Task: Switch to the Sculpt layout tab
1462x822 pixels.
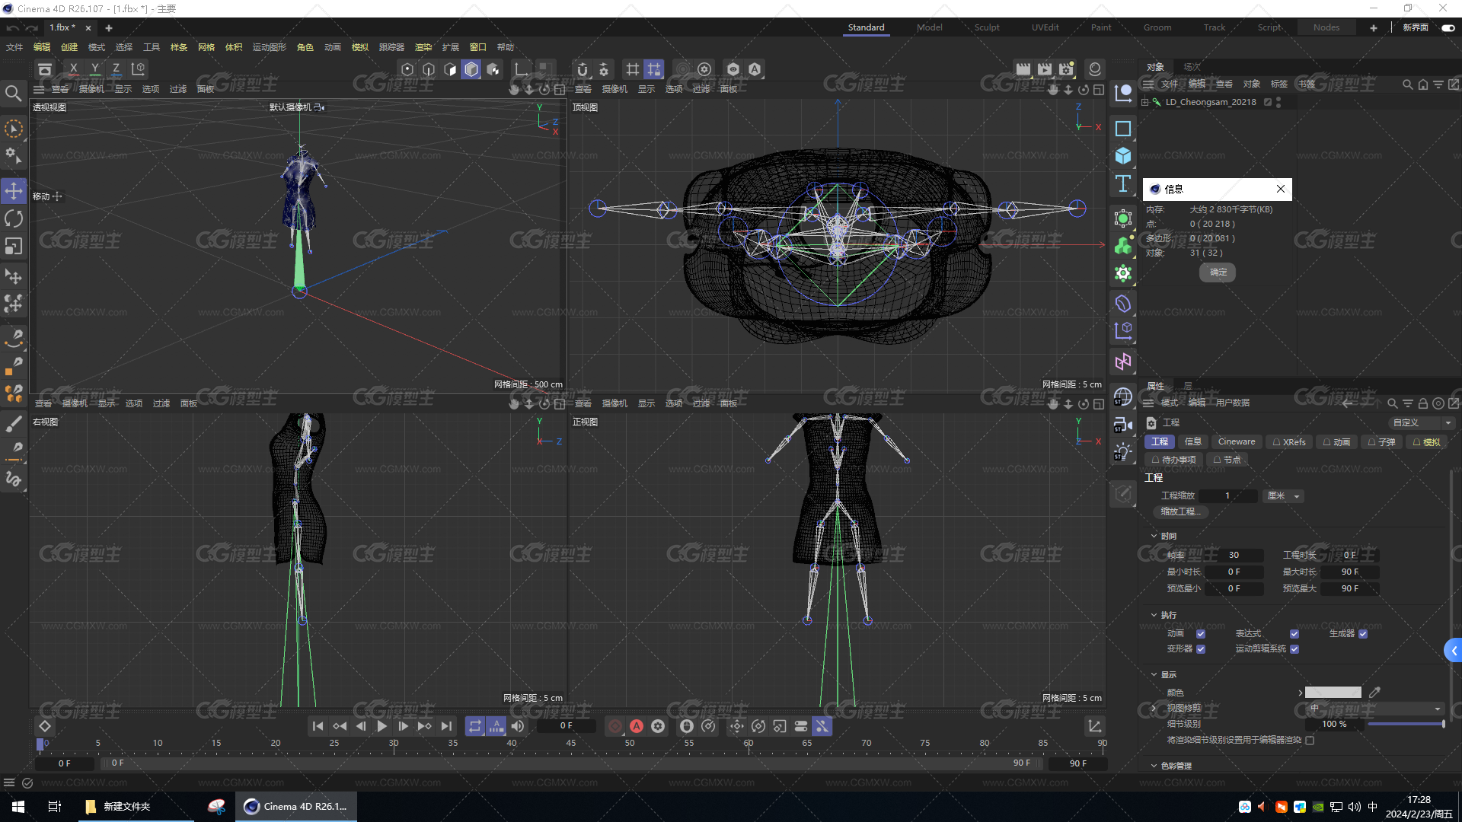Action: [x=987, y=27]
